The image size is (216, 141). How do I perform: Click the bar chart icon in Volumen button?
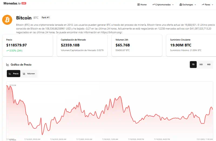24,74
